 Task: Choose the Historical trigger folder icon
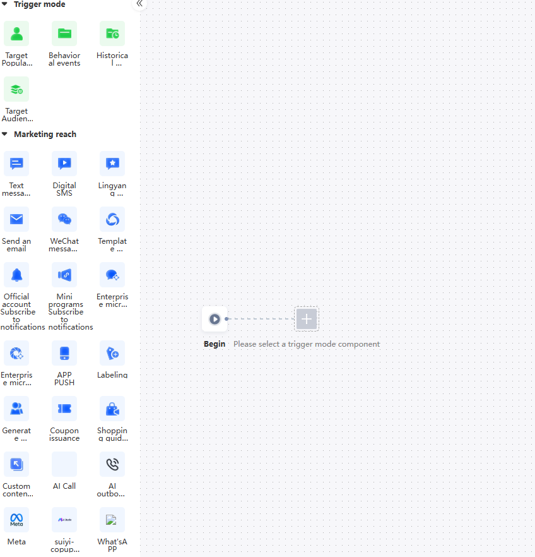(x=112, y=33)
